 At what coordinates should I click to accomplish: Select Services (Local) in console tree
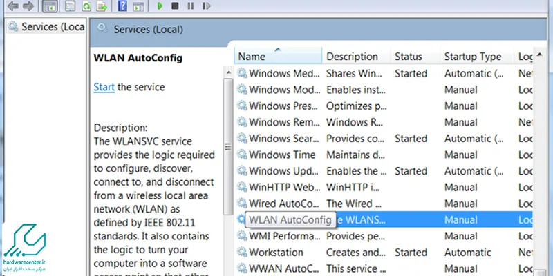click(46, 27)
